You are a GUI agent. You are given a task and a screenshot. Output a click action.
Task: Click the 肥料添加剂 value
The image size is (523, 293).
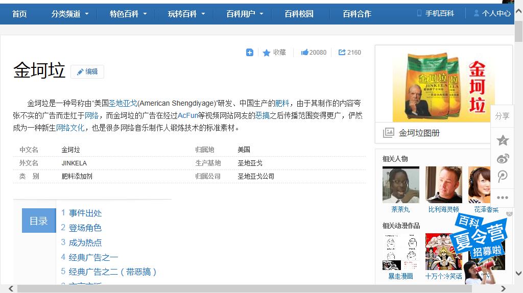pos(77,176)
